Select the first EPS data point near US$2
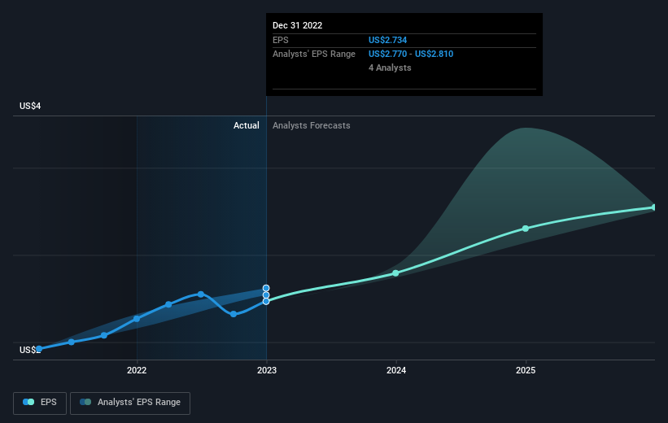The height and width of the screenshot is (423, 668). pyautogui.click(x=39, y=349)
